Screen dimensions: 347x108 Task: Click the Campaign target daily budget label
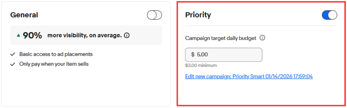pyautogui.click(x=221, y=38)
